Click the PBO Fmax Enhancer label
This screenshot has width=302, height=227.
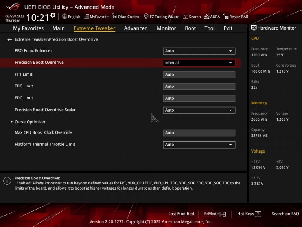33,50
